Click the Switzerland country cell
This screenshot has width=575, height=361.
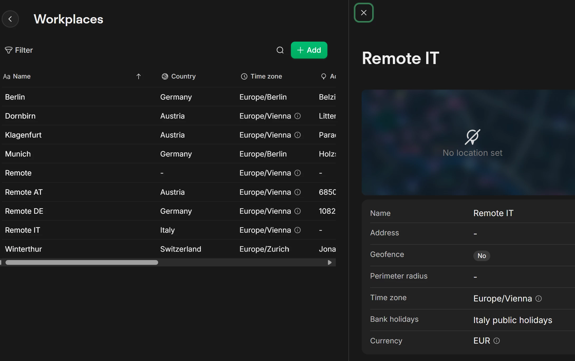(x=181, y=249)
